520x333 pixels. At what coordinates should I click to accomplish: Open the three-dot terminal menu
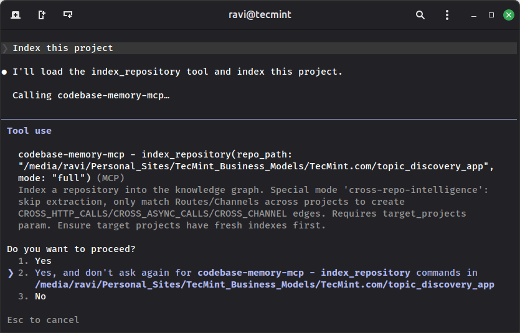pyautogui.click(x=447, y=15)
